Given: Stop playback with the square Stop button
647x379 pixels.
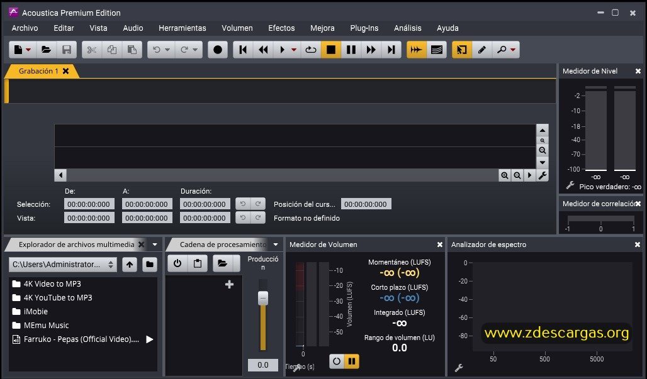Looking at the screenshot, I should (x=331, y=50).
